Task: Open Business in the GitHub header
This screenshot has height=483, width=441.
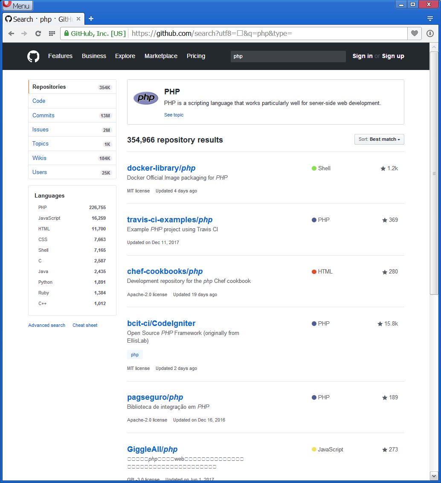Action: point(94,56)
